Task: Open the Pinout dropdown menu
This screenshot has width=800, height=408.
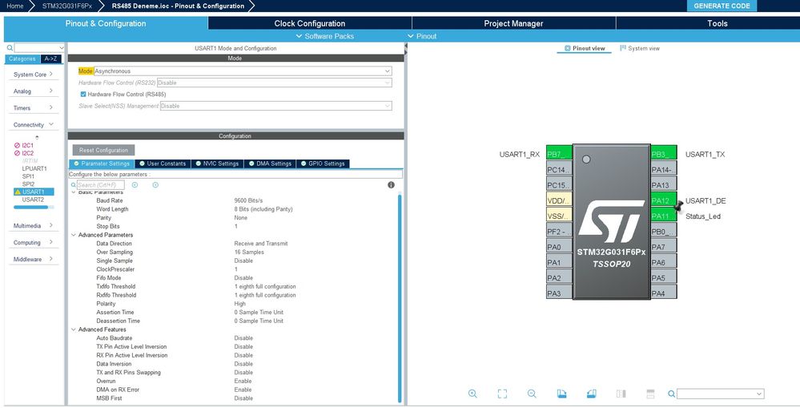Action: pyautogui.click(x=422, y=36)
